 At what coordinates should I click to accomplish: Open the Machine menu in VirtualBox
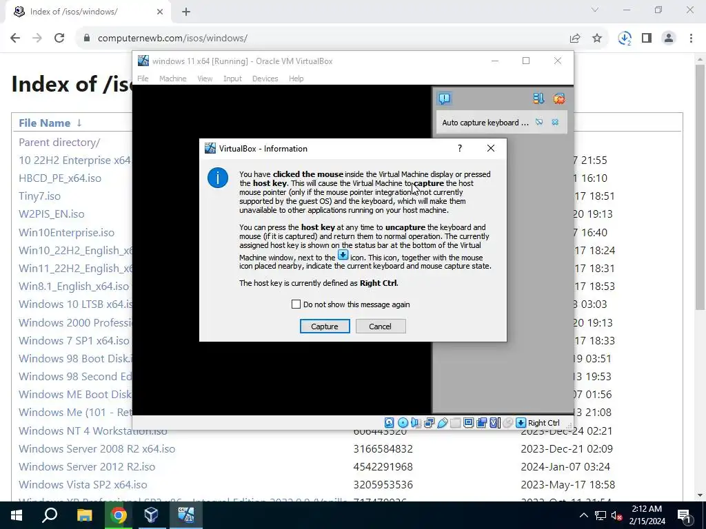click(x=172, y=79)
